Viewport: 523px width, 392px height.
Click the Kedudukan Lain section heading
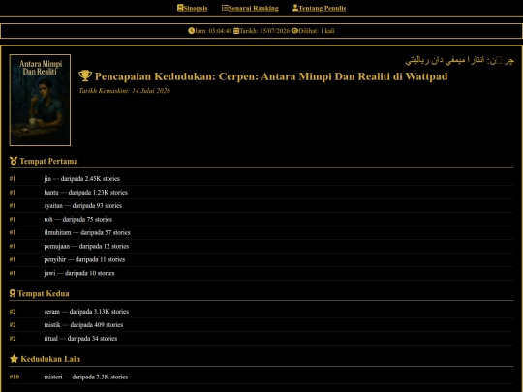coord(50,359)
